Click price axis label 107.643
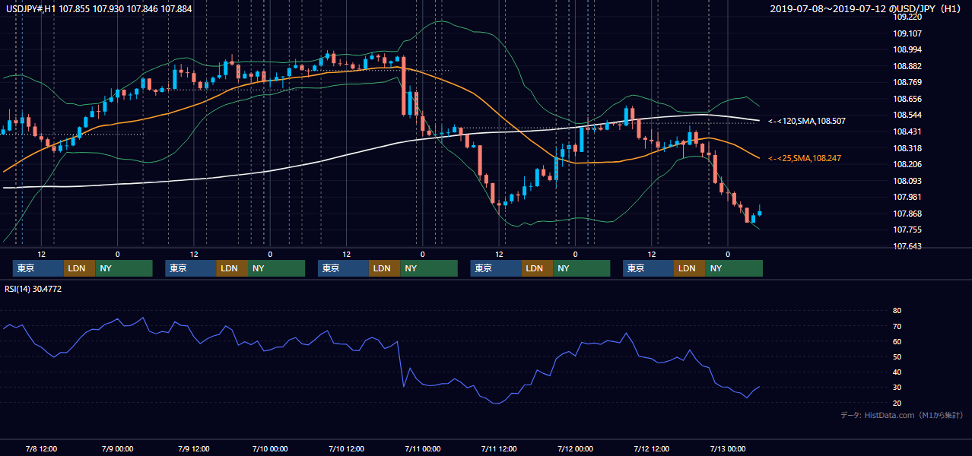This screenshot has height=456, width=972. pyautogui.click(x=907, y=246)
